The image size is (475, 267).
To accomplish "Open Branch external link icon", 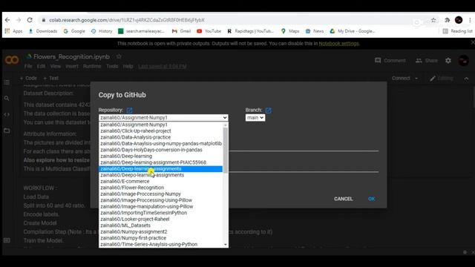I will point(268,111).
